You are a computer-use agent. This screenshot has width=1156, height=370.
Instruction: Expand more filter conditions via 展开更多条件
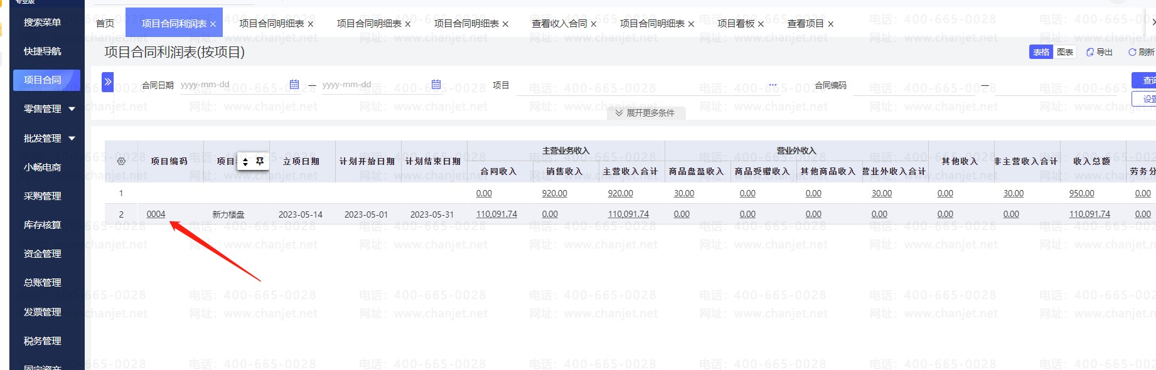[645, 113]
